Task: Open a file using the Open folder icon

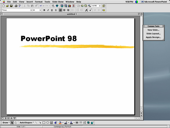Action: pos(7,6)
